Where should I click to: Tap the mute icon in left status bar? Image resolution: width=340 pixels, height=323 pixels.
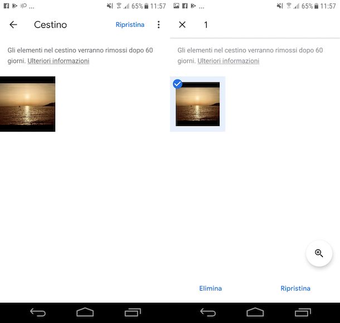coord(110,6)
